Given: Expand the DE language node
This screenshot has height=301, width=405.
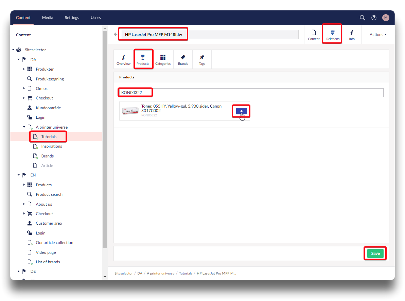Looking at the screenshot, I should tap(19, 271).
